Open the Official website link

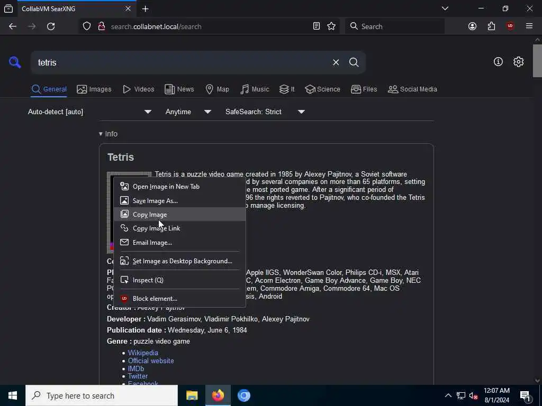[x=151, y=361]
